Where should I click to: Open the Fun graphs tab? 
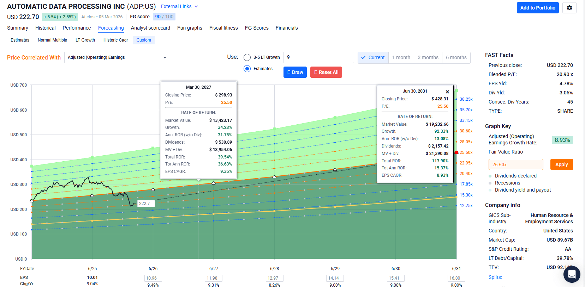click(x=190, y=28)
